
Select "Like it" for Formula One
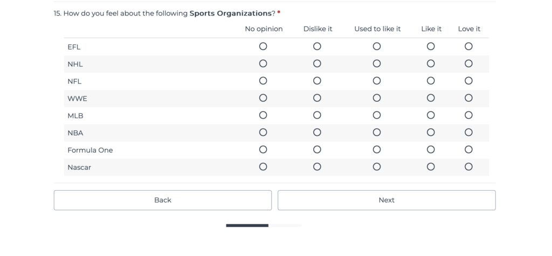(x=431, y=150)
